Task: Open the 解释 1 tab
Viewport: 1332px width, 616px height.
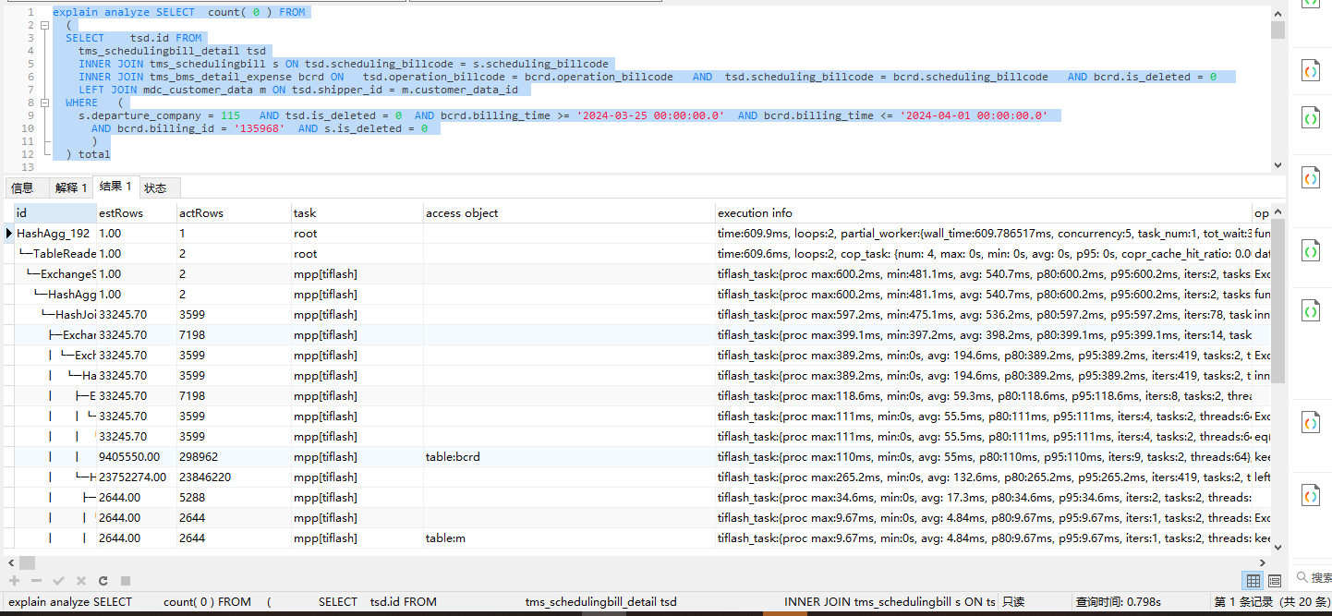Action: 71,187
